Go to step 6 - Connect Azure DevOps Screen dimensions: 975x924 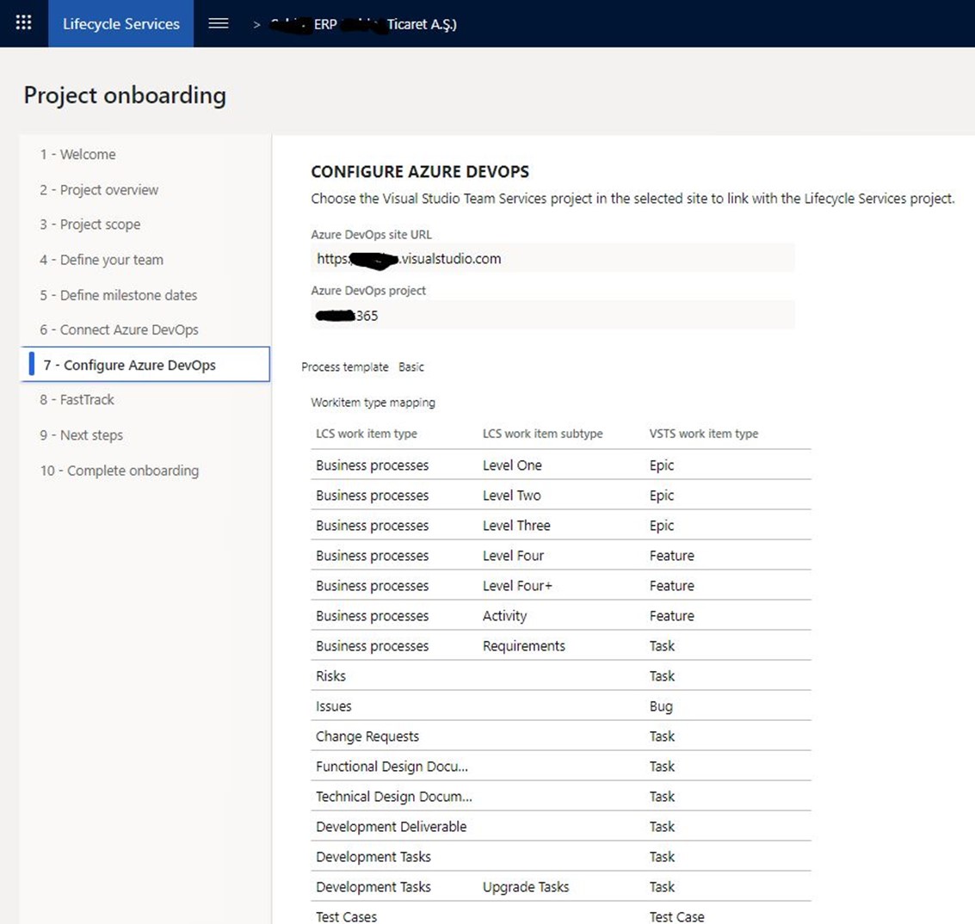[119, 330]
